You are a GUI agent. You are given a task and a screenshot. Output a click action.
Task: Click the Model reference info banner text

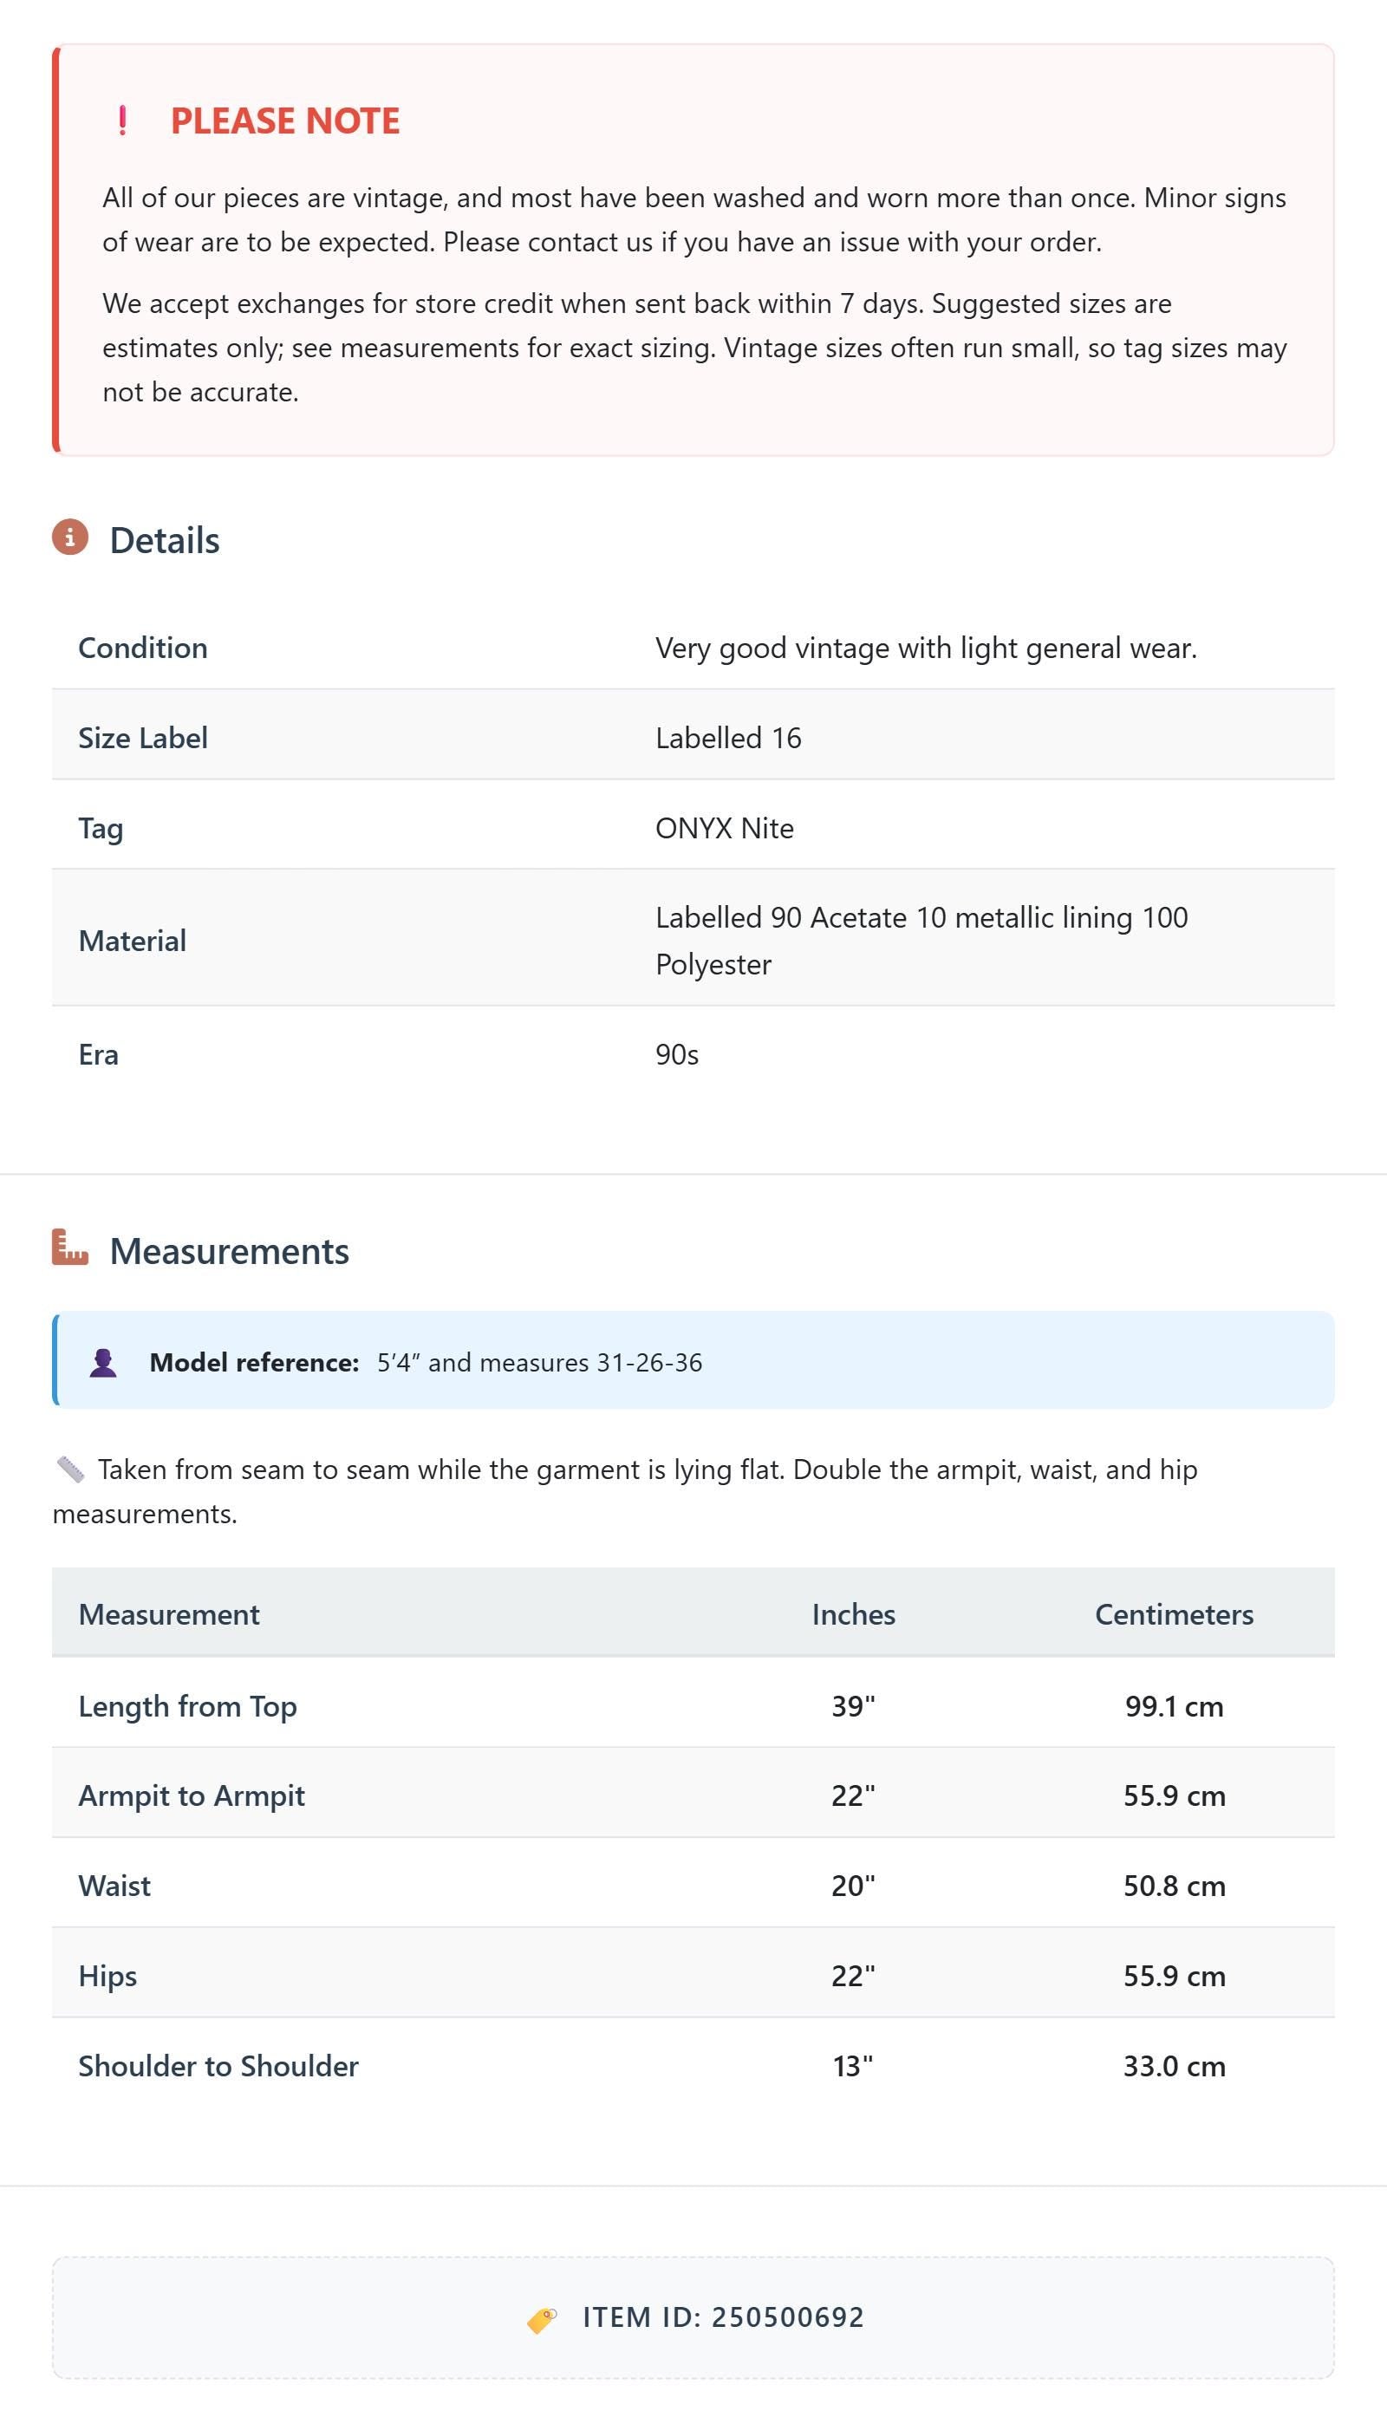(426, 1362)
